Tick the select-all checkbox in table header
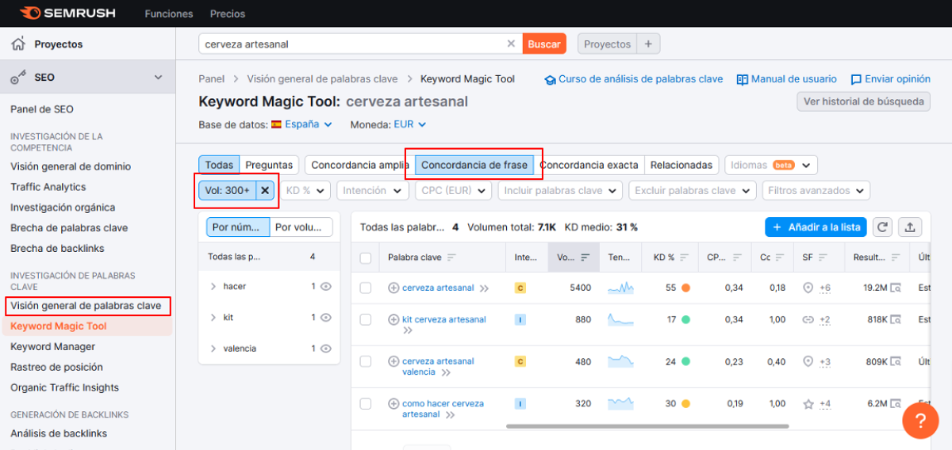Screen dimensions: 952x450 (x=366, y=257)
